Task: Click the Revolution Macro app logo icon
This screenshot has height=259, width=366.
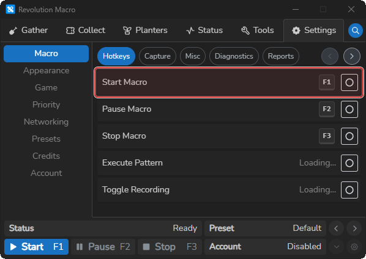Action: click(10, 10)
